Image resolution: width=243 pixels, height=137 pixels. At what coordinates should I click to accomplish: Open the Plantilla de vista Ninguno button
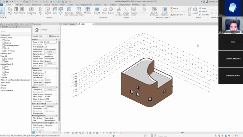click(50, 106)
